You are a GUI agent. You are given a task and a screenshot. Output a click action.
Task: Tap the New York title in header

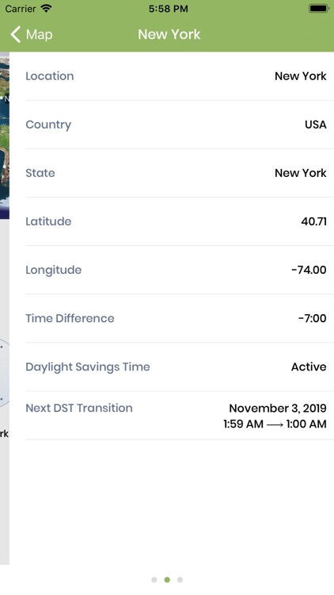pos(169,35)
